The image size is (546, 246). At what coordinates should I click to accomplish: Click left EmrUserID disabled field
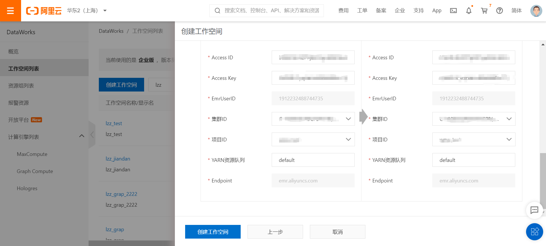point(313,98)
